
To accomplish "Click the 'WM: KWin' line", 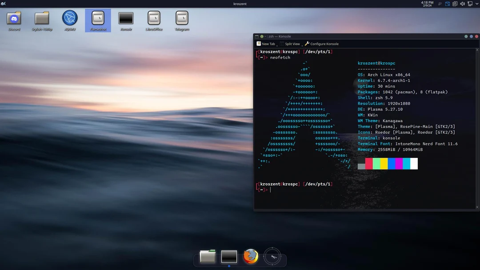I will click(368, 115).
